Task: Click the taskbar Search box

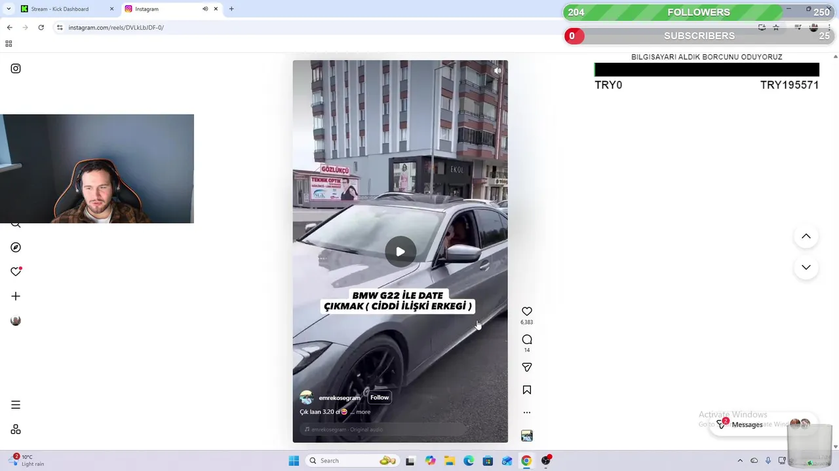Action: click(x=353, y=461)
